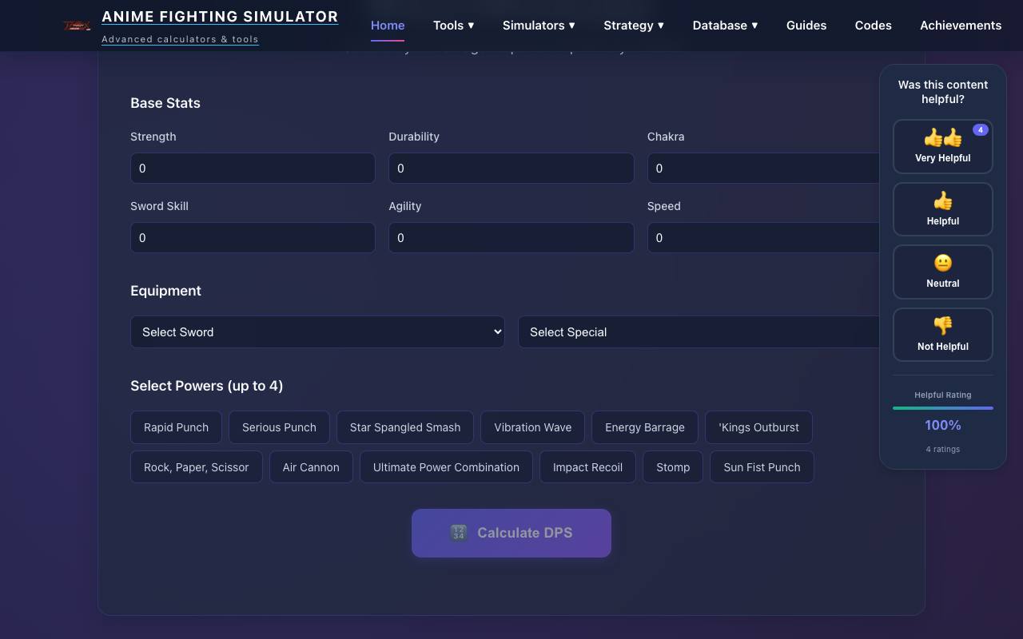Screen dimensions: 1023x639
Task: Click the neutral face emoji icon
Action: point(943,263)
